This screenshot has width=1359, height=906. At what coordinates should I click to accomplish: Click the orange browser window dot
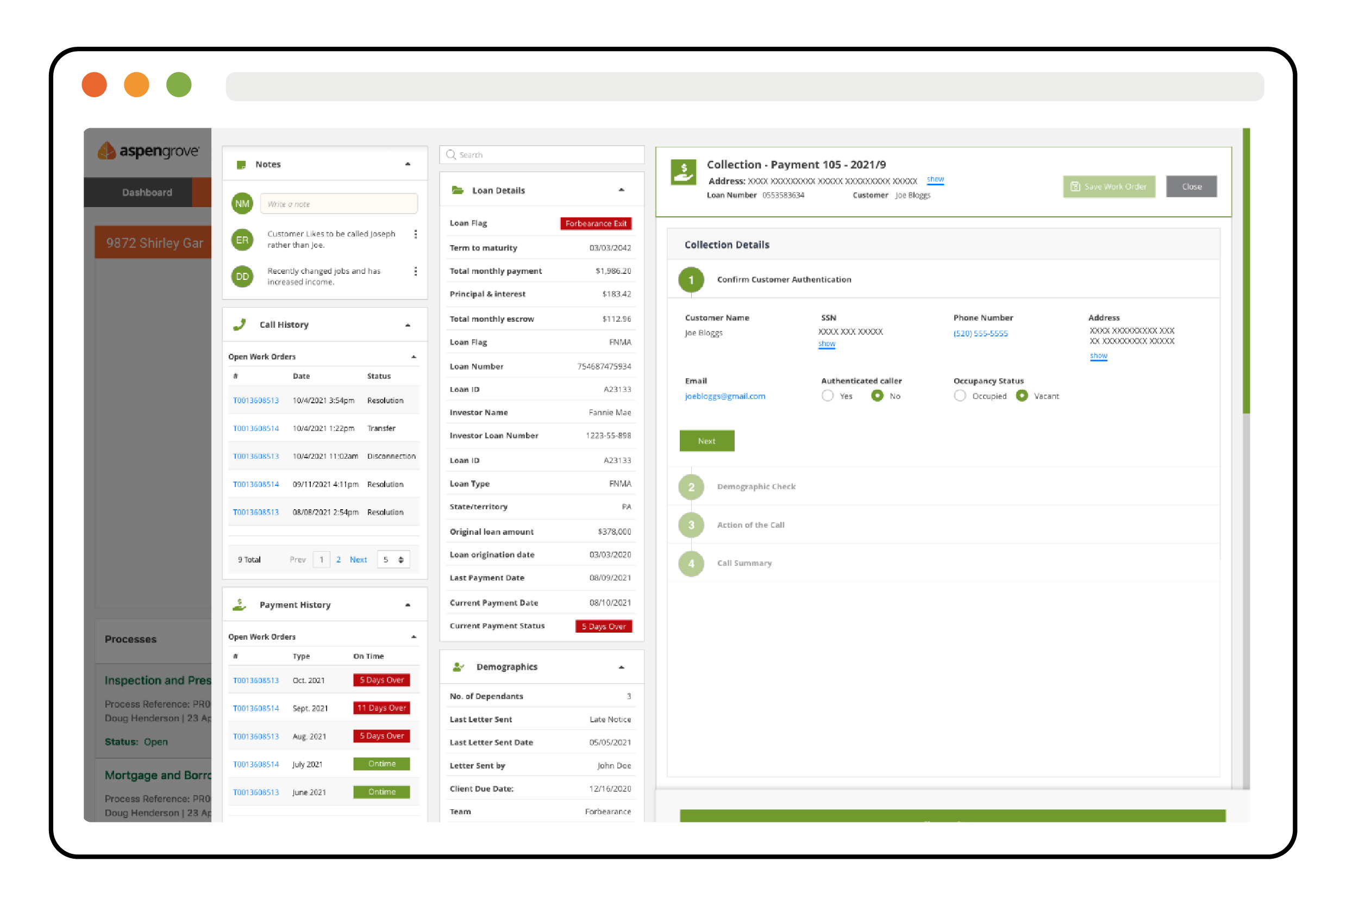136,85
